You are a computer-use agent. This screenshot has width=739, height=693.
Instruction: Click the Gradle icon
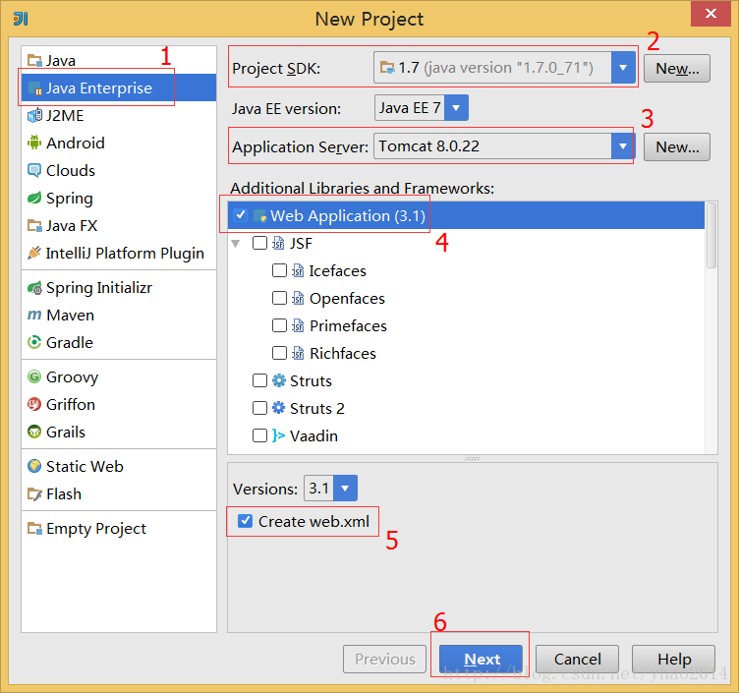pyautogui.click(x=34, y=342)
